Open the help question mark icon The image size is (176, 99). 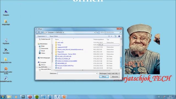[x=119, y=36]
